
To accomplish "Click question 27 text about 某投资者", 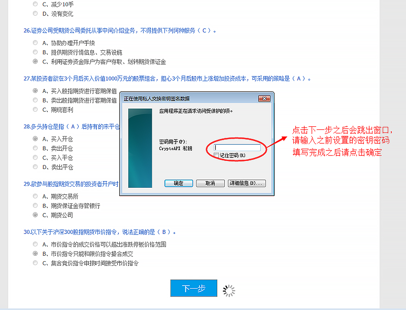I will tap(167, 79).
